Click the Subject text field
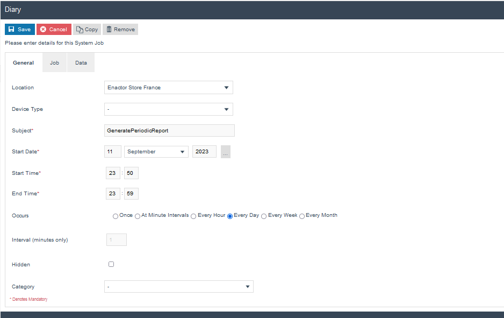The width and height of the screenshot is (504, 318). point(169,131)
